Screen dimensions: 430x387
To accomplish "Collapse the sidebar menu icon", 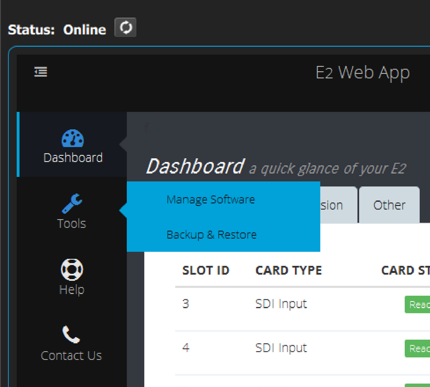I will [40, 72].
